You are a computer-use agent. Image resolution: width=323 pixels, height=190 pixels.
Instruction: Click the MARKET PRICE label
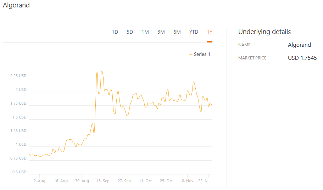click(252, 58)
